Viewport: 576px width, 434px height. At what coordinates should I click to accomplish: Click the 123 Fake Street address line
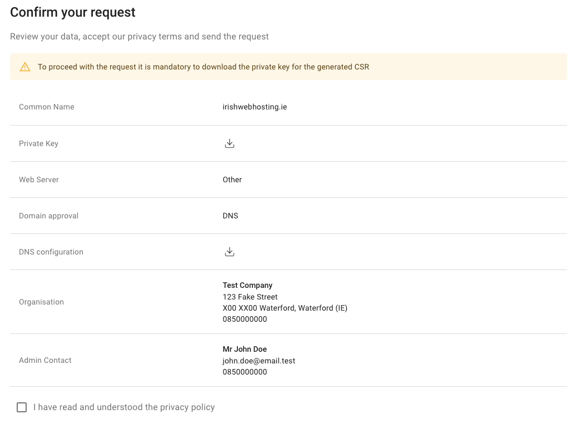(x=250, y=297)
